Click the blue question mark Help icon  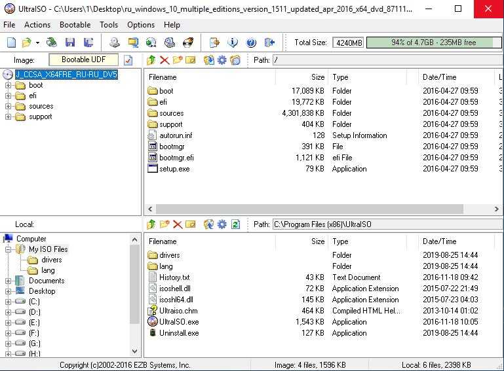(x=251, y=43)
